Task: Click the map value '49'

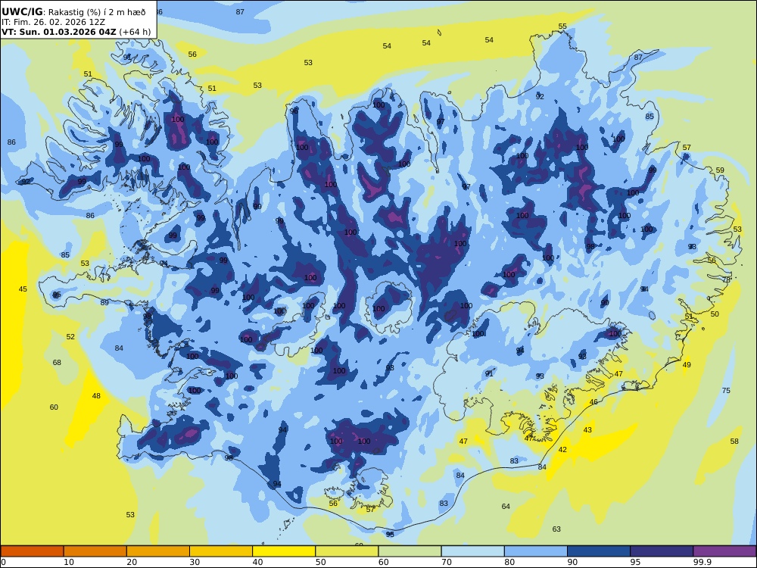Action: 687,365
